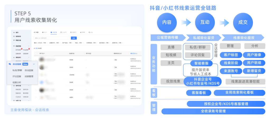Click the 客户标签 pill in the diagram
Viewport: 269px width, 118px height.
click(231, 55)
